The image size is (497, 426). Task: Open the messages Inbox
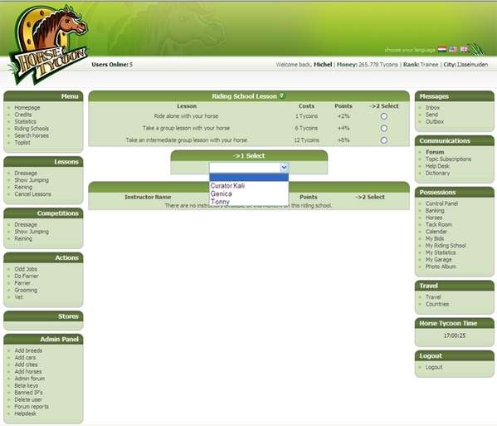432,107
